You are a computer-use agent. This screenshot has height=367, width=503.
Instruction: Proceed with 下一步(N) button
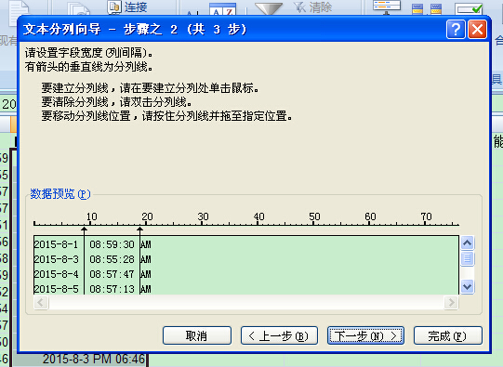point(365,335)
